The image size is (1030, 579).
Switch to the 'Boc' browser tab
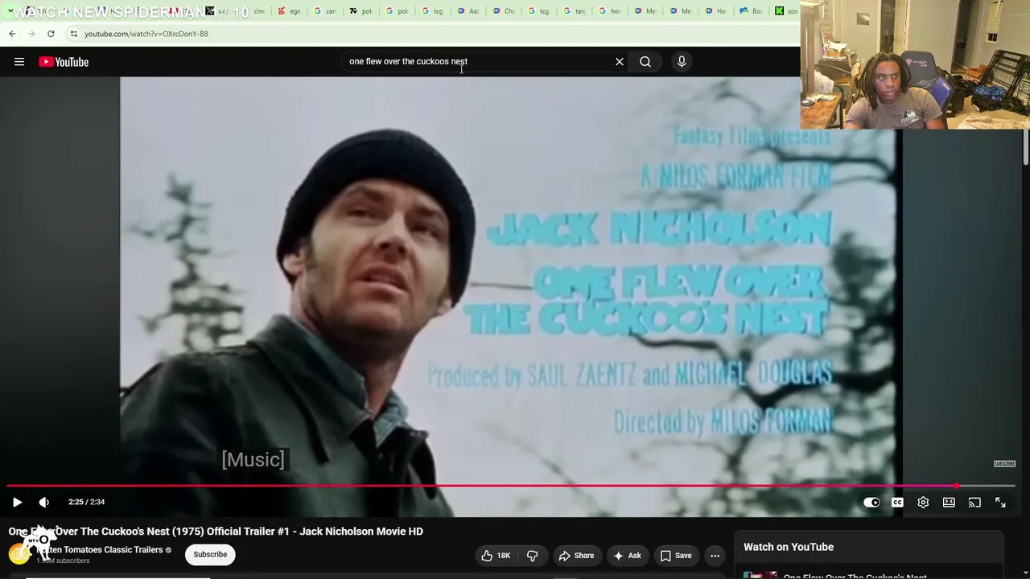[x=752, y=11]
